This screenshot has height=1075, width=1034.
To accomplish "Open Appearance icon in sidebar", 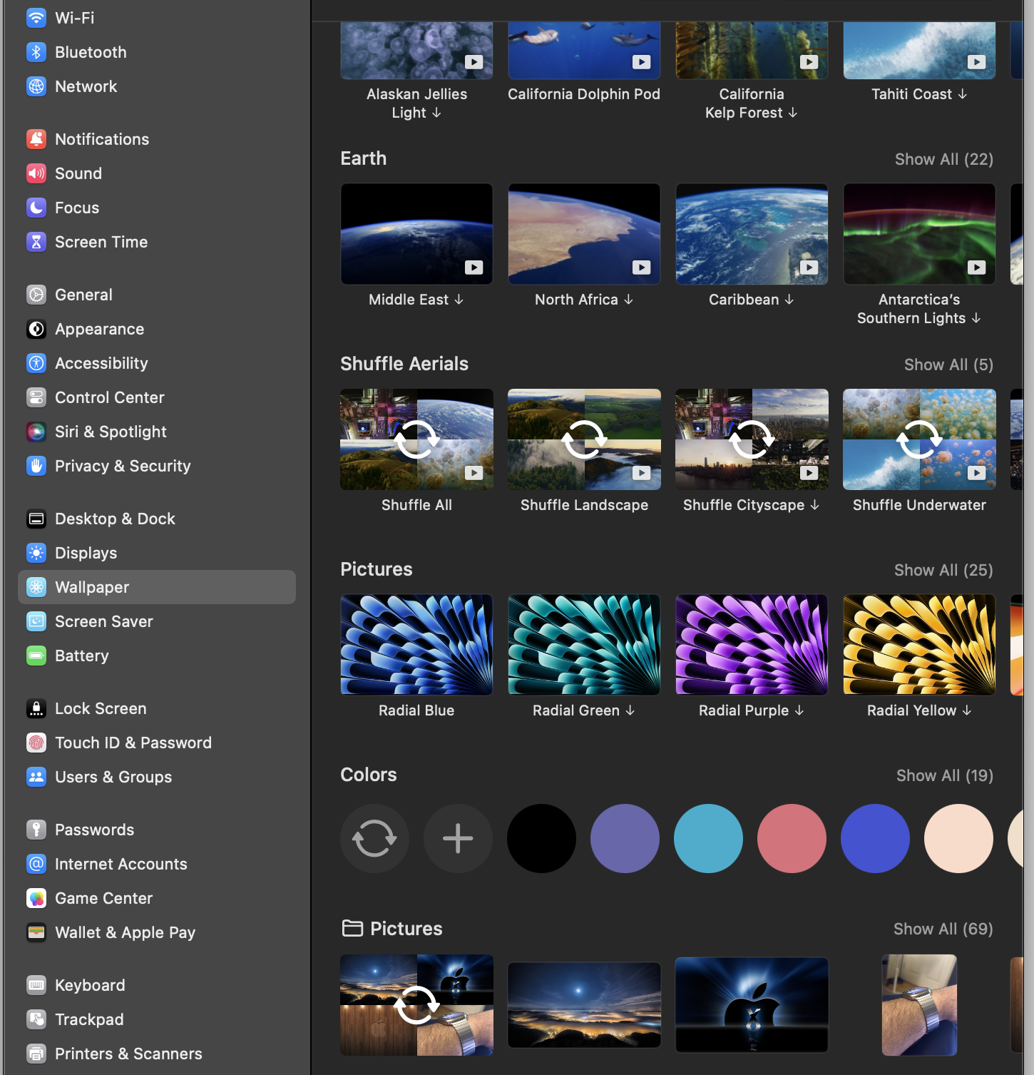I will 36,329.
